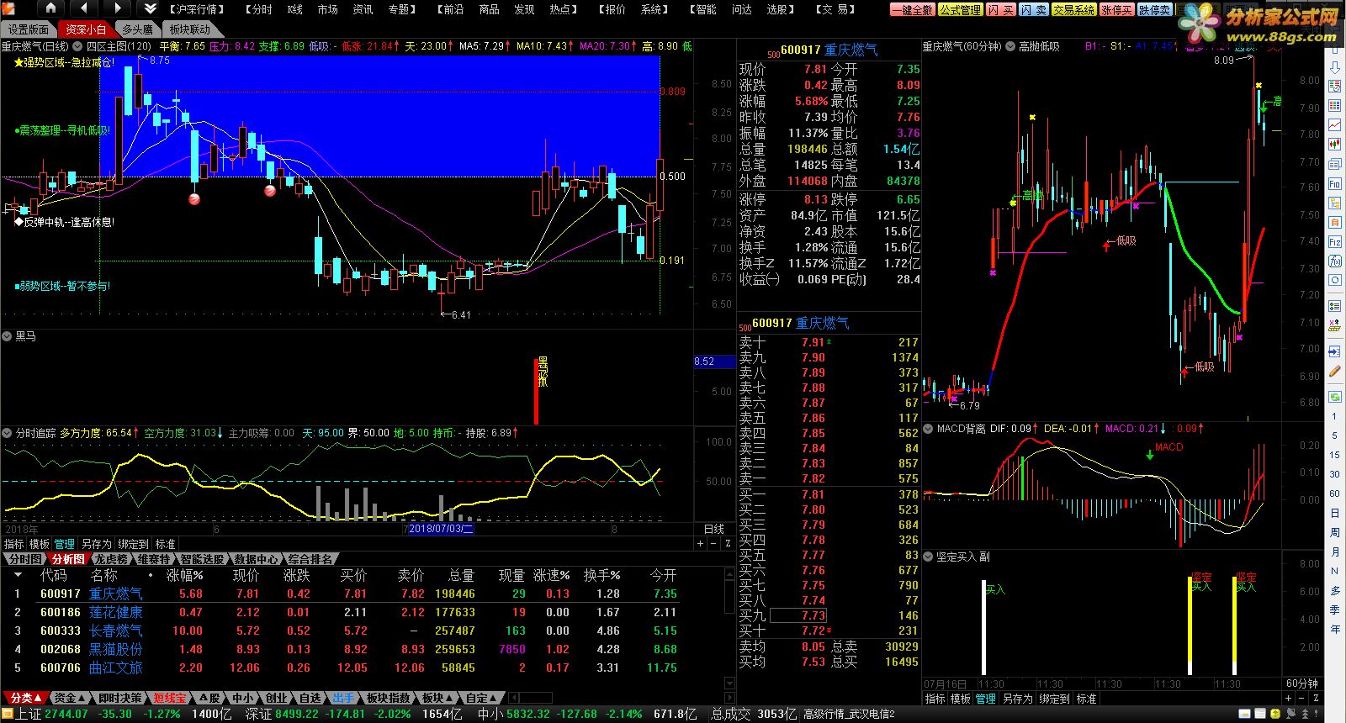Expand the 分时追踪 indicator panel dropdown
This screenshot has width=1346, height=723.
point(8,433)
